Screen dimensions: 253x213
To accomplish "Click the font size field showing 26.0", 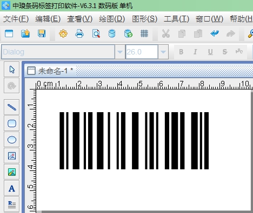I will (x=142, y=52).
